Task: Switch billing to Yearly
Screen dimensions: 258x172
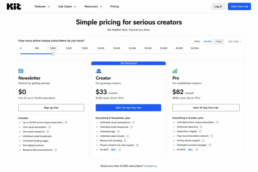Action: (219, 42)
